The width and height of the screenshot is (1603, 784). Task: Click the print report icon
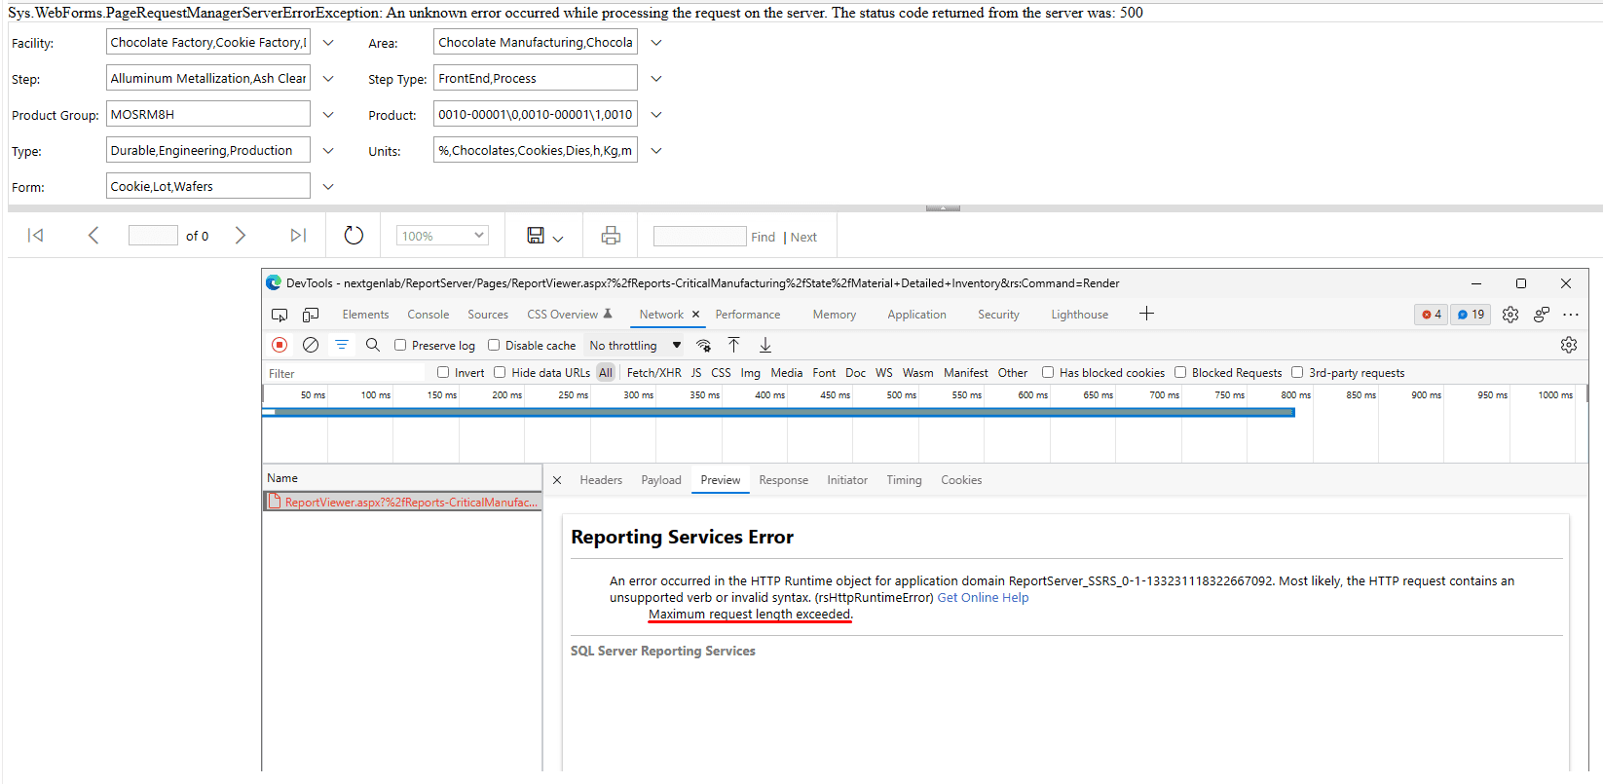click(611, 236)
